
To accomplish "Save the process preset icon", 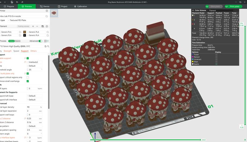I will pyautogui.click(x=45, y=46).
